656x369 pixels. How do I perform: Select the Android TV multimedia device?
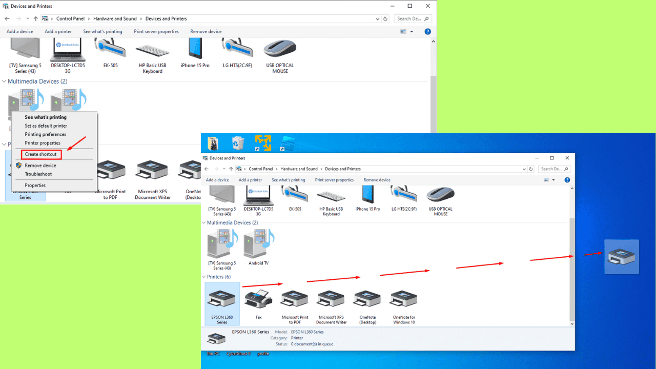[258, 247]
